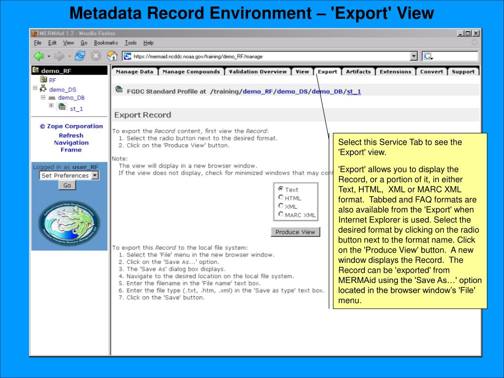The width and height of the screenshot is (504, 378).
Task: Select the HTML format radio button
Action: (281, 197)
